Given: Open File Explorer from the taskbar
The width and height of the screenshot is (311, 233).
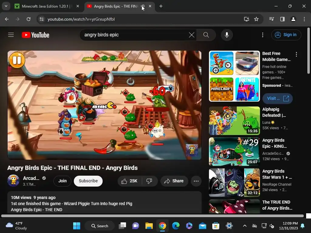Looking at the screenshot, I should coord(149,226).
